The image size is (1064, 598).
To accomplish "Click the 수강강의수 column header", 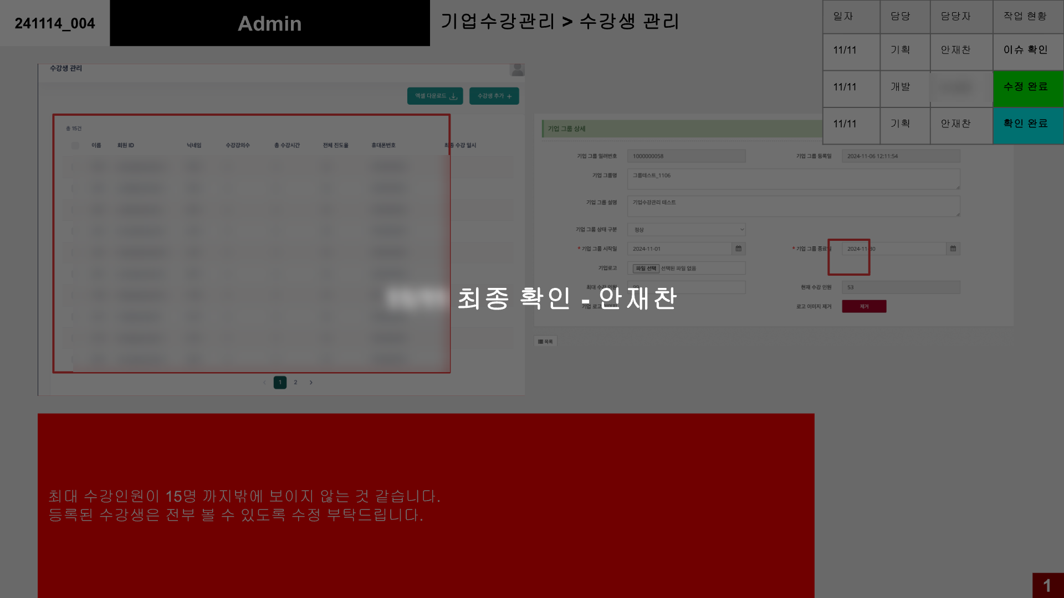I will [x=238, y=145].
